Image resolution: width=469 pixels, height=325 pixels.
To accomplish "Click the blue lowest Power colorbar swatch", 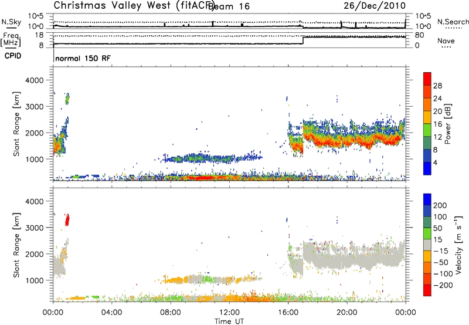I will click(427, 168).
